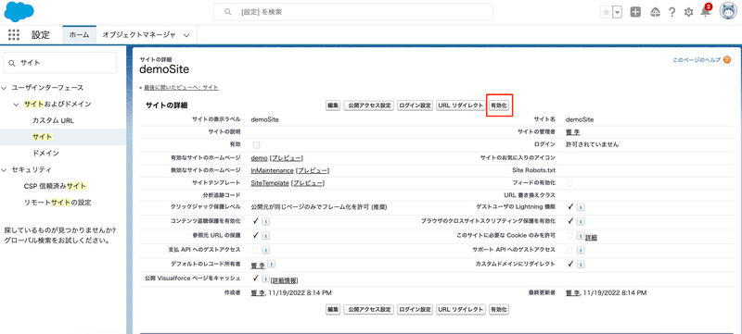Toggle 支払 API へのゲストアクセス checkbox
Viewport: 742px width, 334px height.
coord(256,250)
